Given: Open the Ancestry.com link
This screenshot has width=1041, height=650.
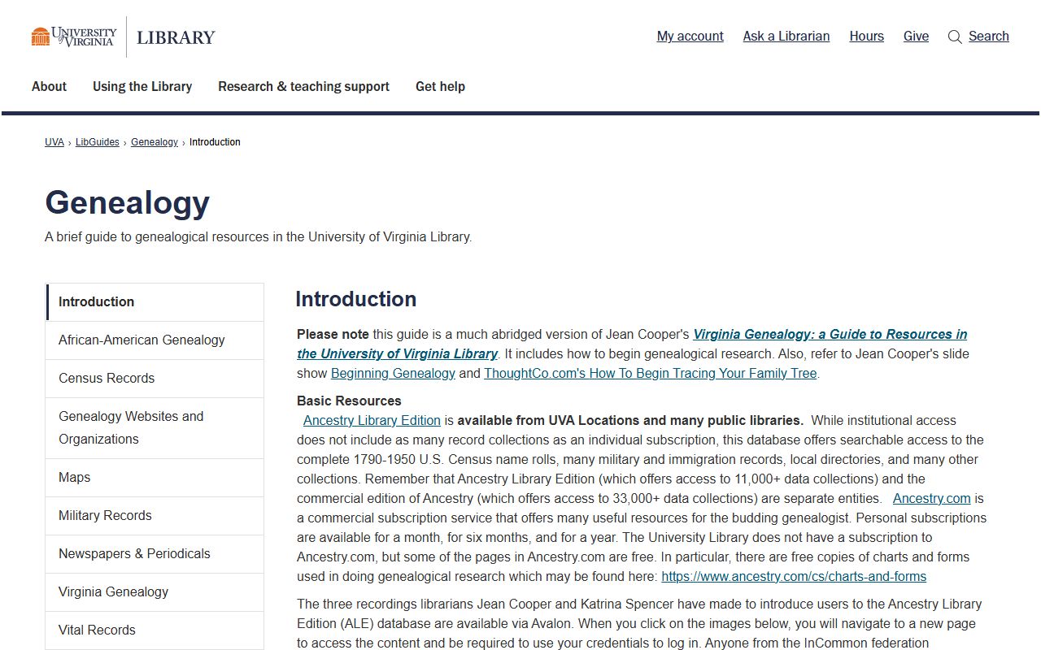Looking at the screenshot, I should [931, 499].
